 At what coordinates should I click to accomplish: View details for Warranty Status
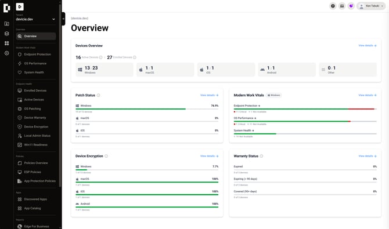(x=368, y=156)
